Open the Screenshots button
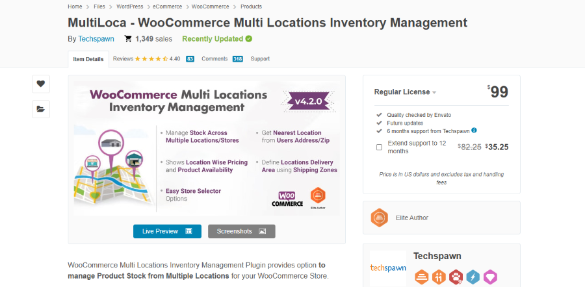Viewport: 585px width, 287px height. [241, 231]
